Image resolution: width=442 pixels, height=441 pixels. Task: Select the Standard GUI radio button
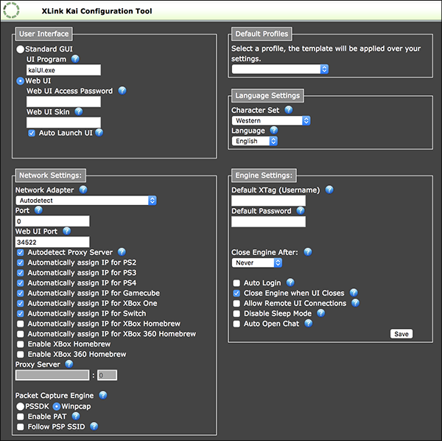coord(20,49)
